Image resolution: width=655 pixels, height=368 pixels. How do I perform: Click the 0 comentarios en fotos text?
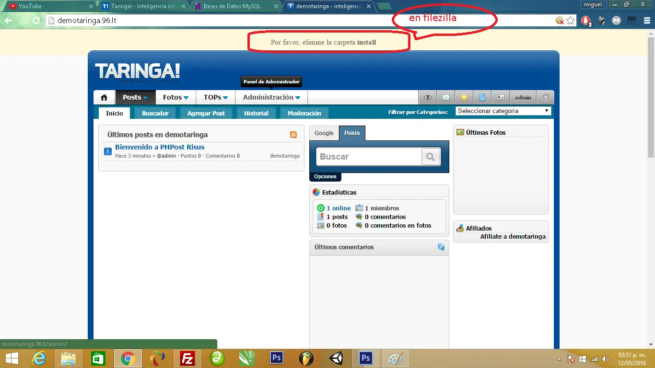(398, 225)
